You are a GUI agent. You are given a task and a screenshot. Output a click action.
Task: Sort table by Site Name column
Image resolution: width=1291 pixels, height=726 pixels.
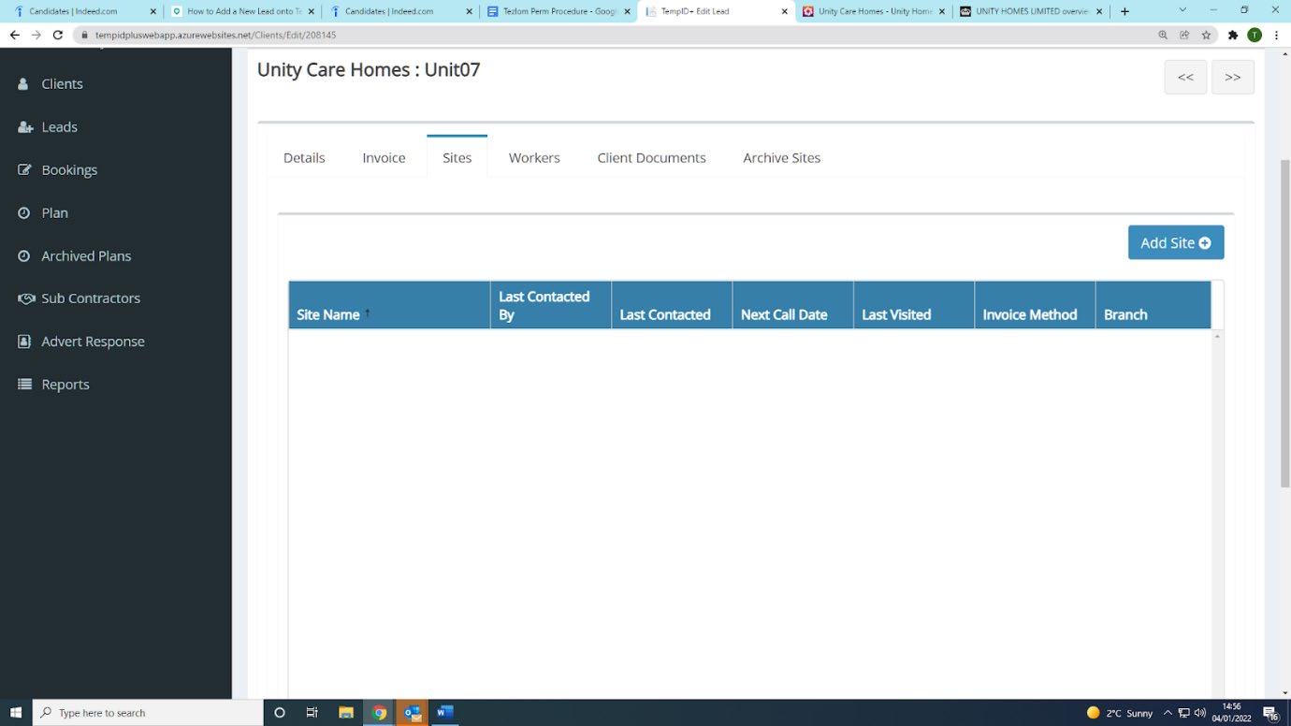(x=328, y=315)
